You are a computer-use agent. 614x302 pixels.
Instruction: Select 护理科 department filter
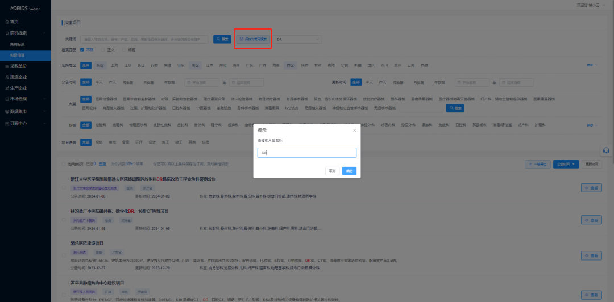(x=540, y=125)
